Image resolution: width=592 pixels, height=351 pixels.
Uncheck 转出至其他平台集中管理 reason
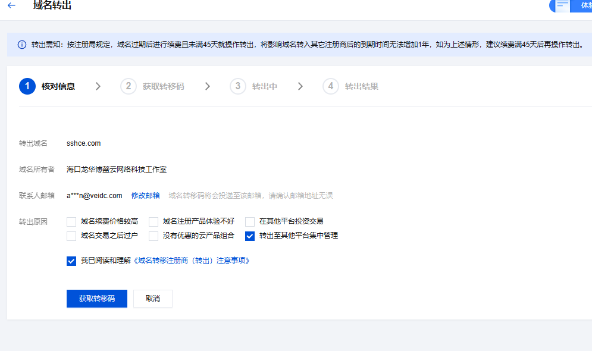tap(250, 236)
